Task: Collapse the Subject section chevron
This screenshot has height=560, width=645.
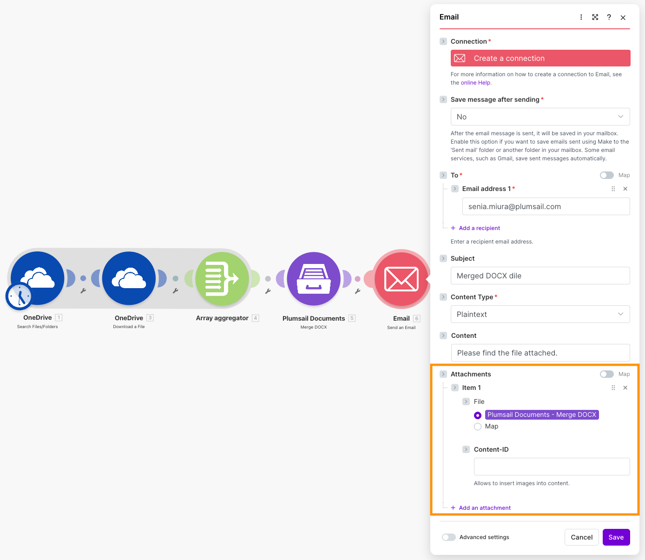Action: point(443,258)
